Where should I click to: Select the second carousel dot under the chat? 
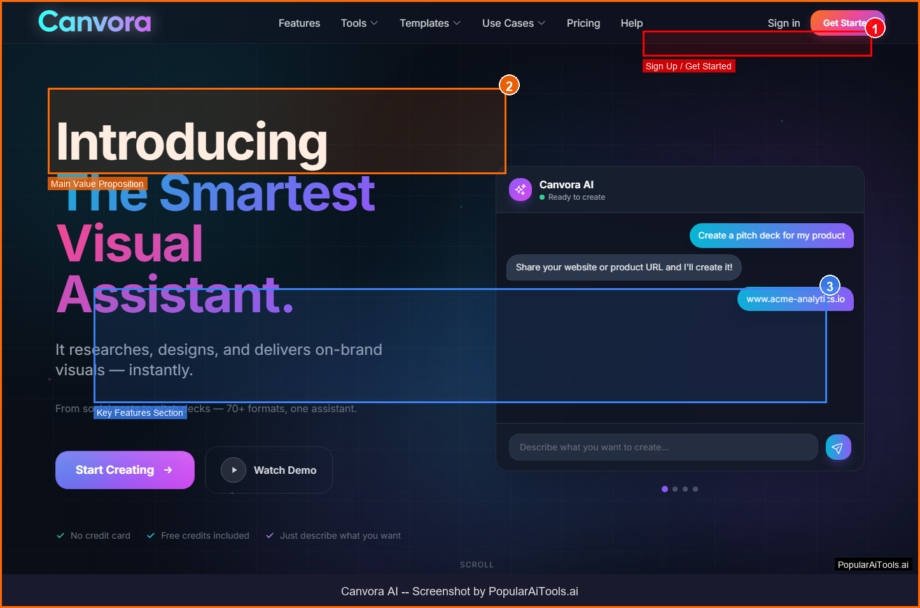(675, 489)
